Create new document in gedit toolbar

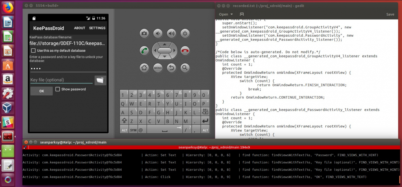242,14
